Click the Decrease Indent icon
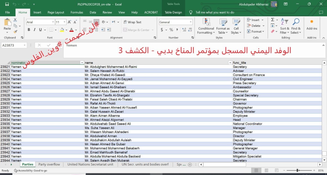The height and width of the screenshot is (175, 327). (x=104, y=30)
